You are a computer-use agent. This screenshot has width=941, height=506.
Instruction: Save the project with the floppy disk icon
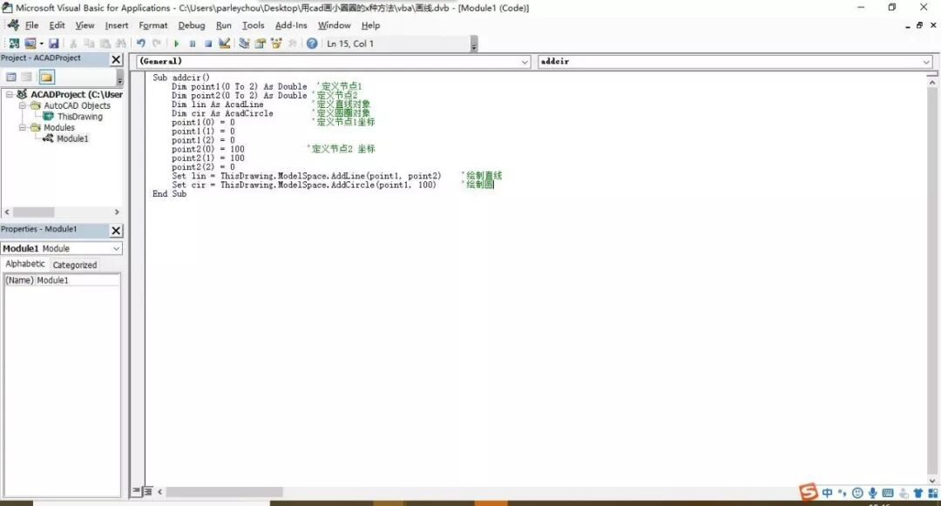coord(54,44)
